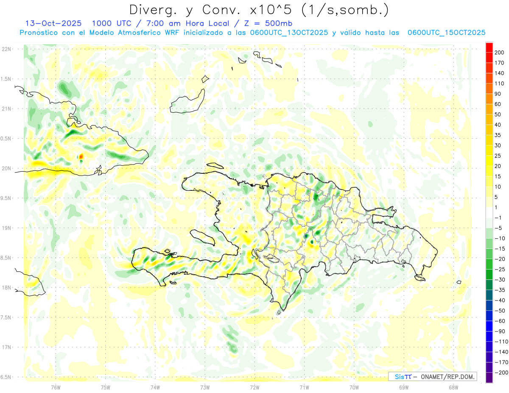Click white swatch between 1 and -1
Screen dimensions: 509x393
[489, 212]
